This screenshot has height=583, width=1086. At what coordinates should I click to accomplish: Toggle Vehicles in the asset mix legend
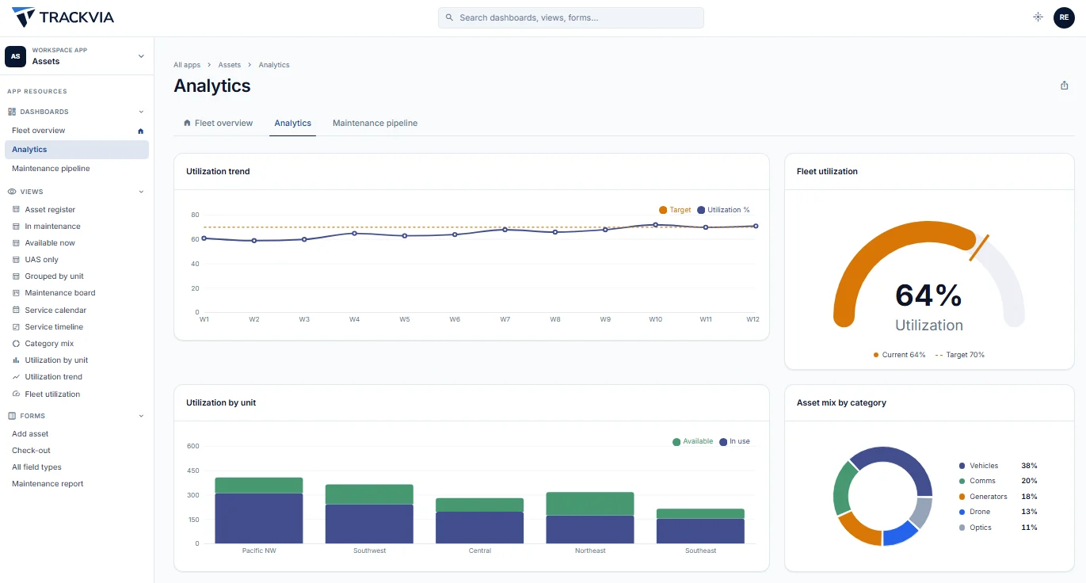point(997,466)
